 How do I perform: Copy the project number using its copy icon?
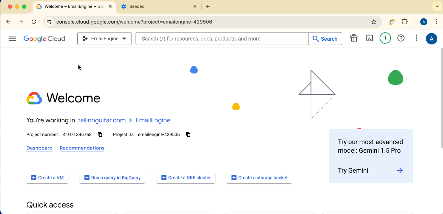(x=100, y=134)
